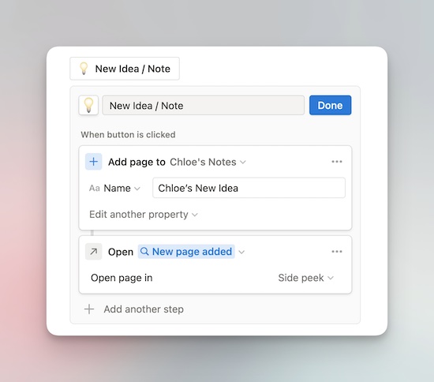Open more options for Open page step
434x382 pixels.
tap(337, 252)
